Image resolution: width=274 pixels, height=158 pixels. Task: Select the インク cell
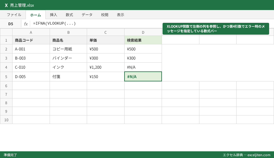(68, 67)
